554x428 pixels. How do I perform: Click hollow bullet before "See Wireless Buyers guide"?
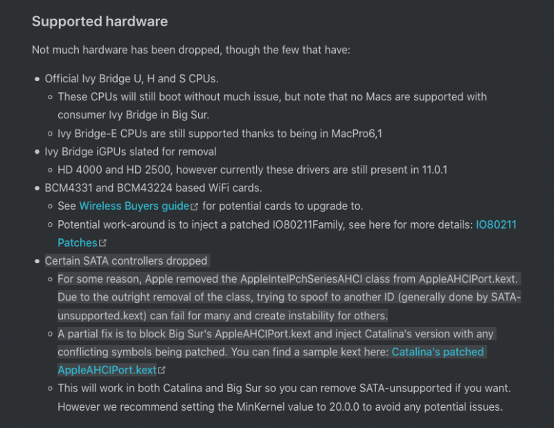(51, 206)
